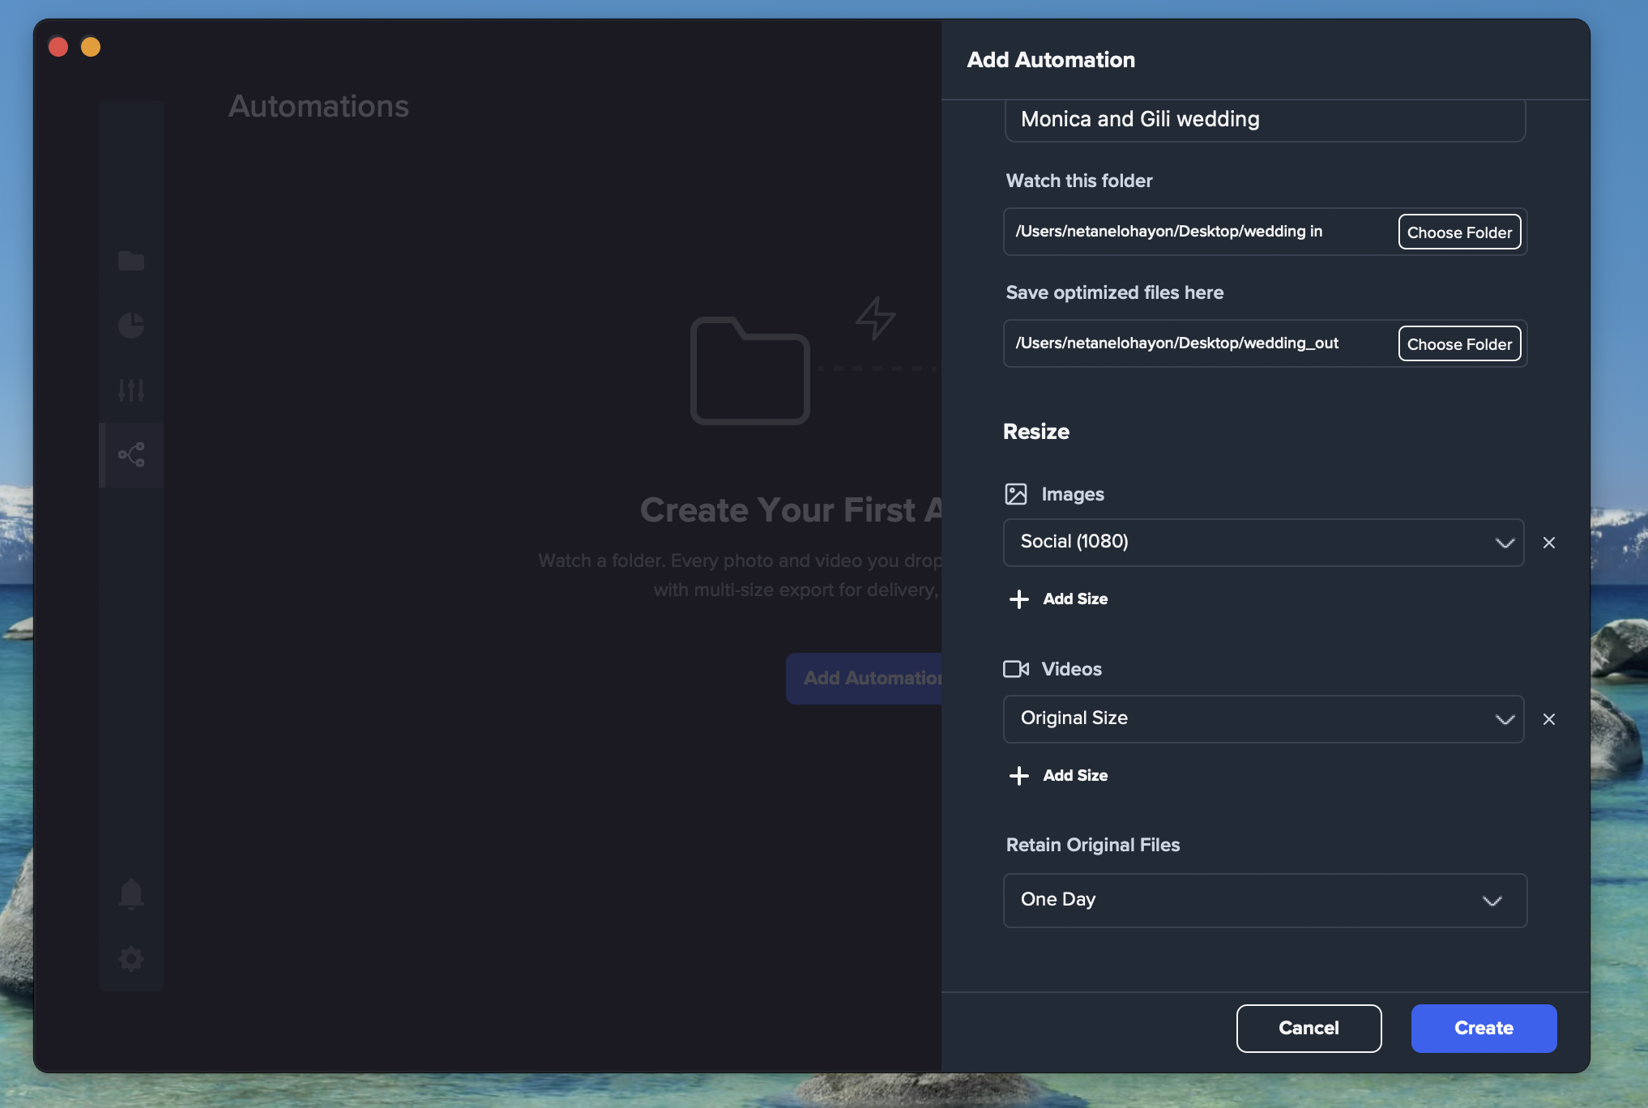Open the sliders presets sidebar icon
This screenshot has height=1108, width=1648.
click(x=130, y=390)
